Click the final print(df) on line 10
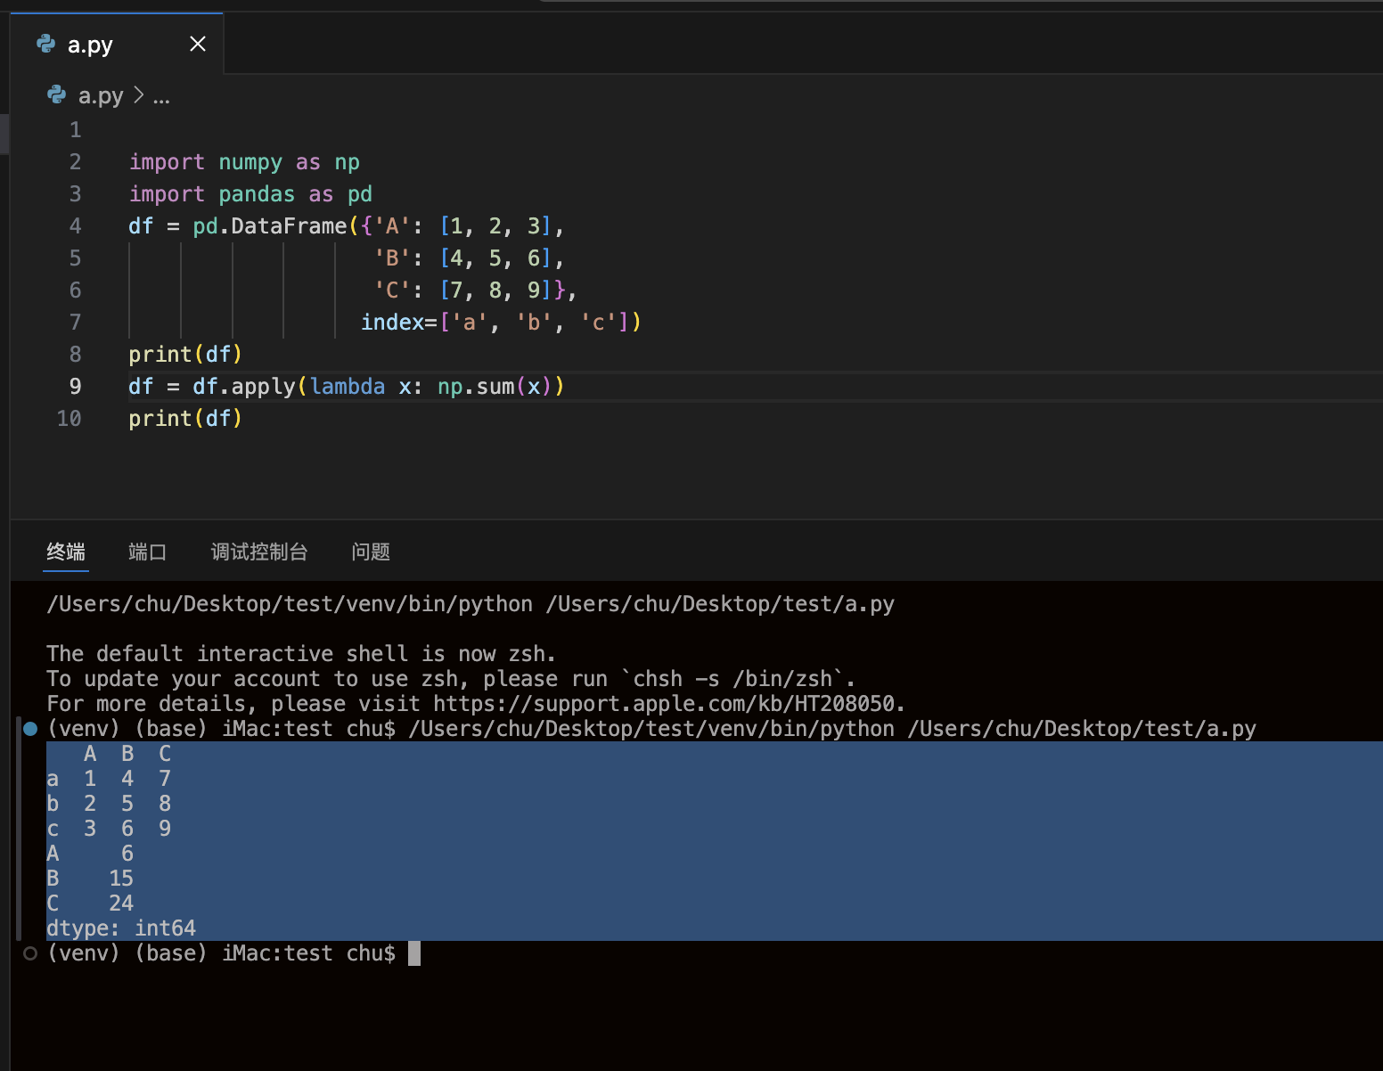The height and width of the screenshot is (1071, 1383). (x=185, y=419)
